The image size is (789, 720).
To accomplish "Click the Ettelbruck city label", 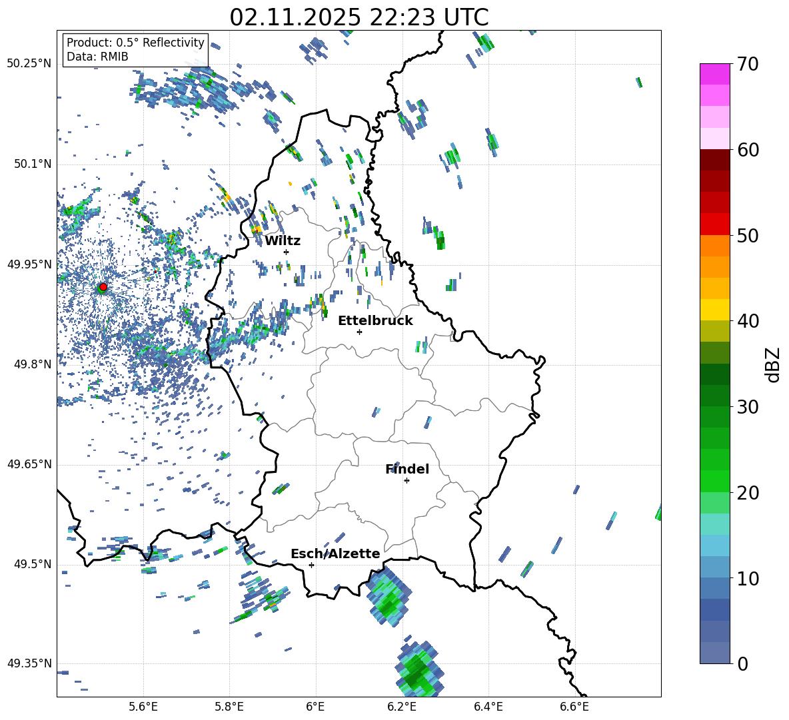I will [375, 321].
